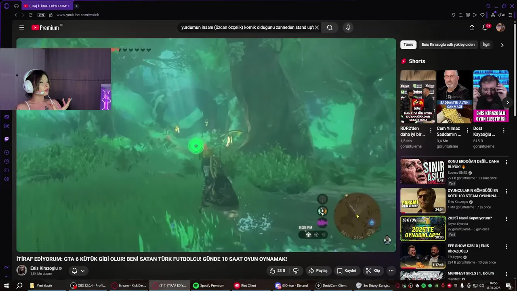Clear the YouTube search box text
Screen dimensions: 517x291
tap(317, 27)
